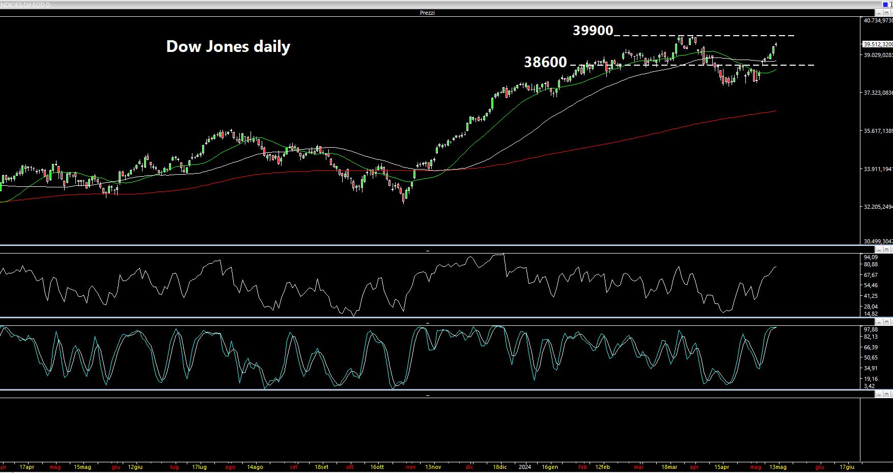The width and height of the screenshot is (893, 473).
Task: Click the 17giu date label on the time axis
Action: click(847, 467)
